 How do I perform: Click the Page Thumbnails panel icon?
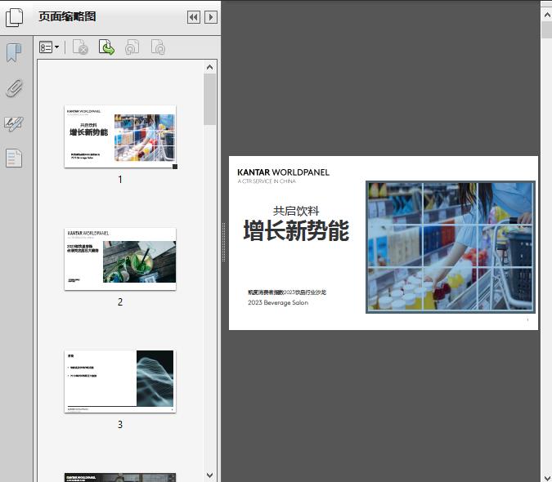click(x=14, y=17)
